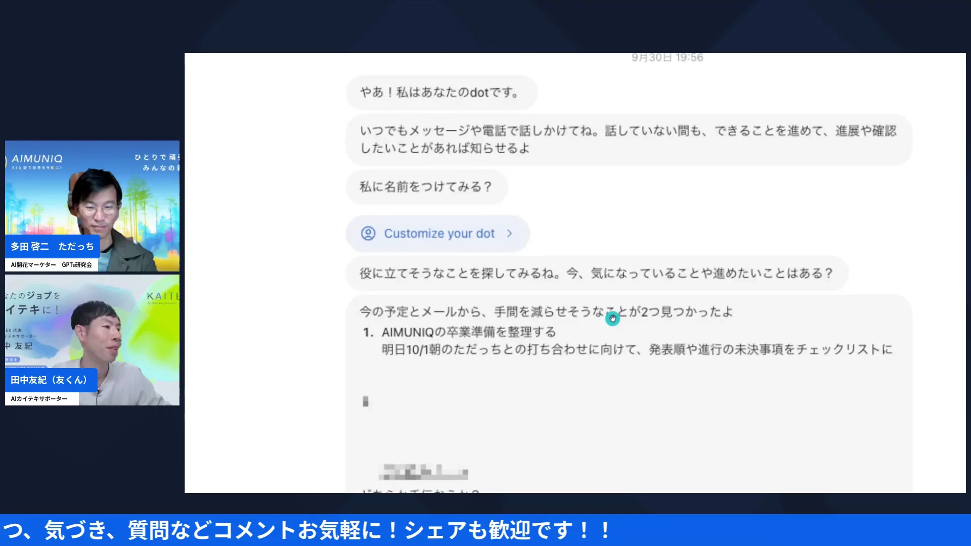This screenshot has height=546, width=971.
Task: Click the line '今の予定とメールから、手間を減らせそう'
Action: point(546,312)
